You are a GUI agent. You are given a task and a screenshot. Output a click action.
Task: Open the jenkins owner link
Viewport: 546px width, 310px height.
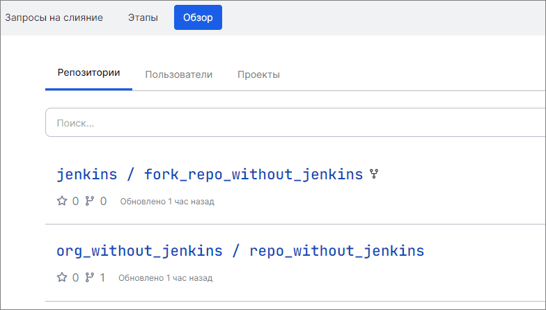(x=86, y=174)
